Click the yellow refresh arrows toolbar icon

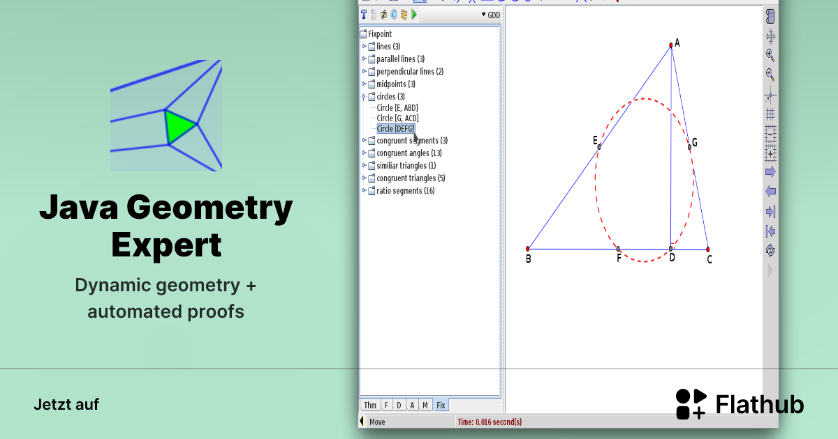(403, 14)
